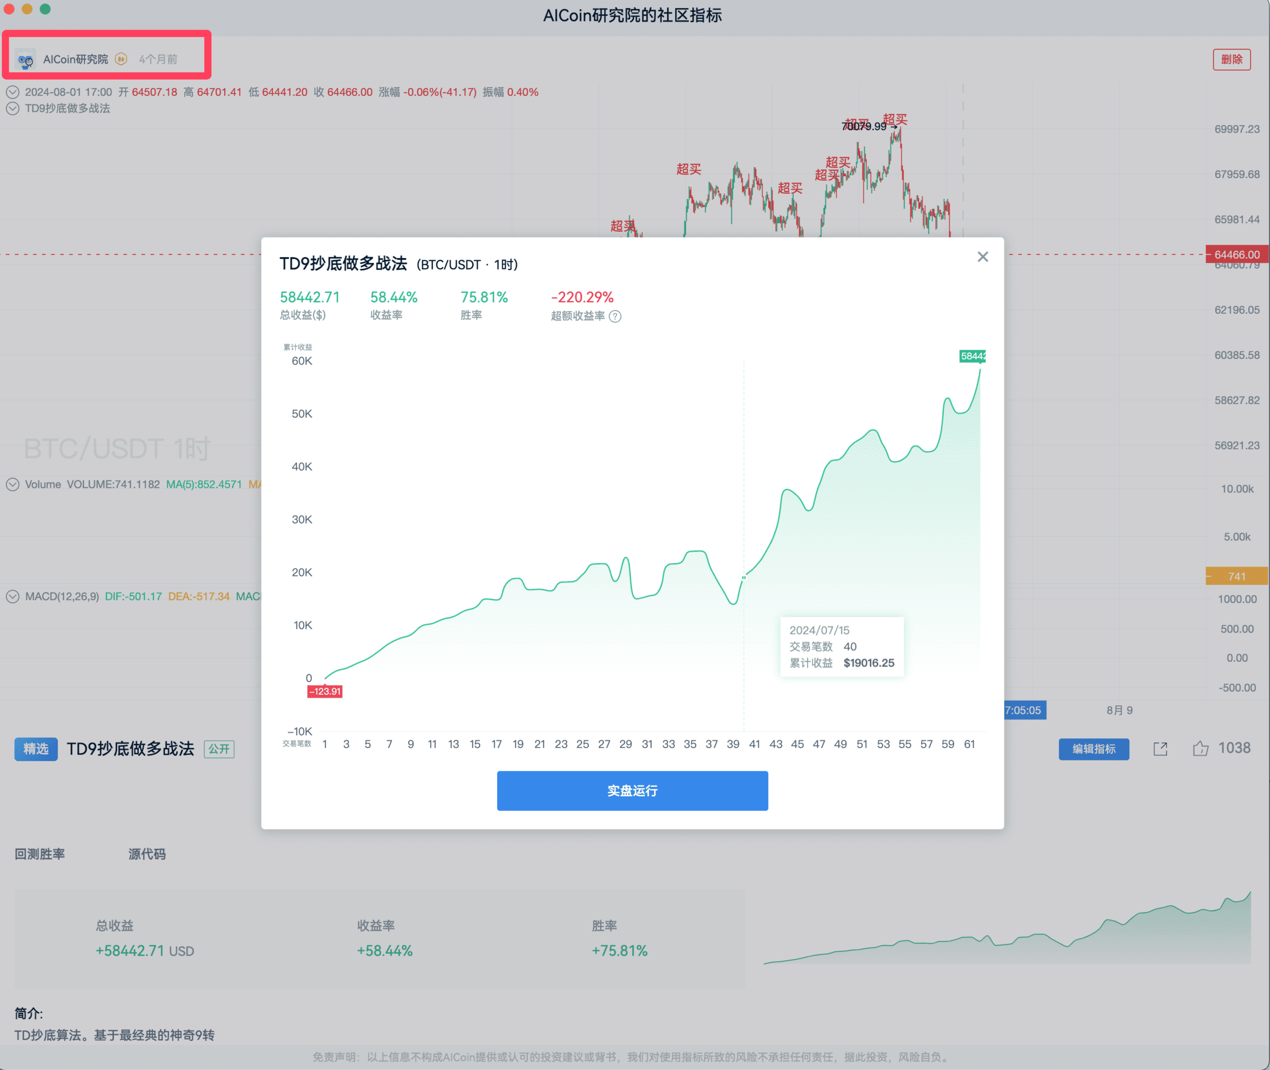Click the 58442.71 total profit value

click(x=309, y=297)
